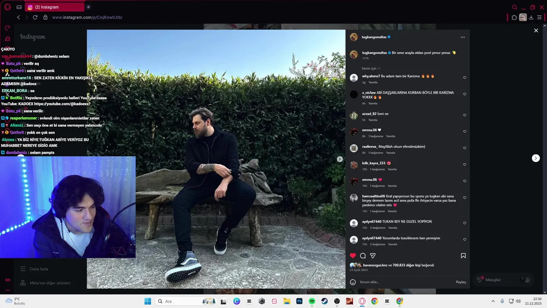Viewport: 547px width, 308px height.
Task: Like kdb_kayra_333's comment
Action: 465,165
